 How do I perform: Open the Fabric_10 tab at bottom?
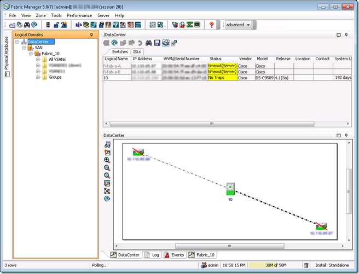pos(202,255)
